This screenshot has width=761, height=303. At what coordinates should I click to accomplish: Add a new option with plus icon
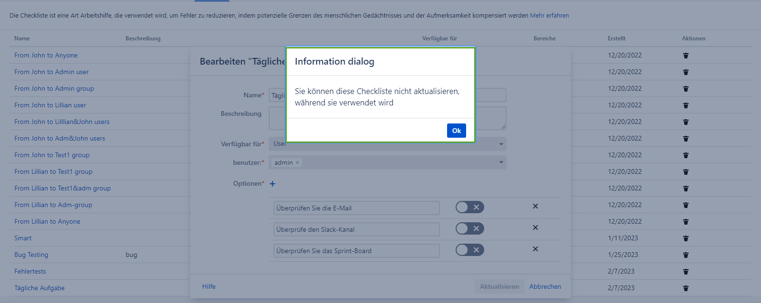tap(273, 184)
